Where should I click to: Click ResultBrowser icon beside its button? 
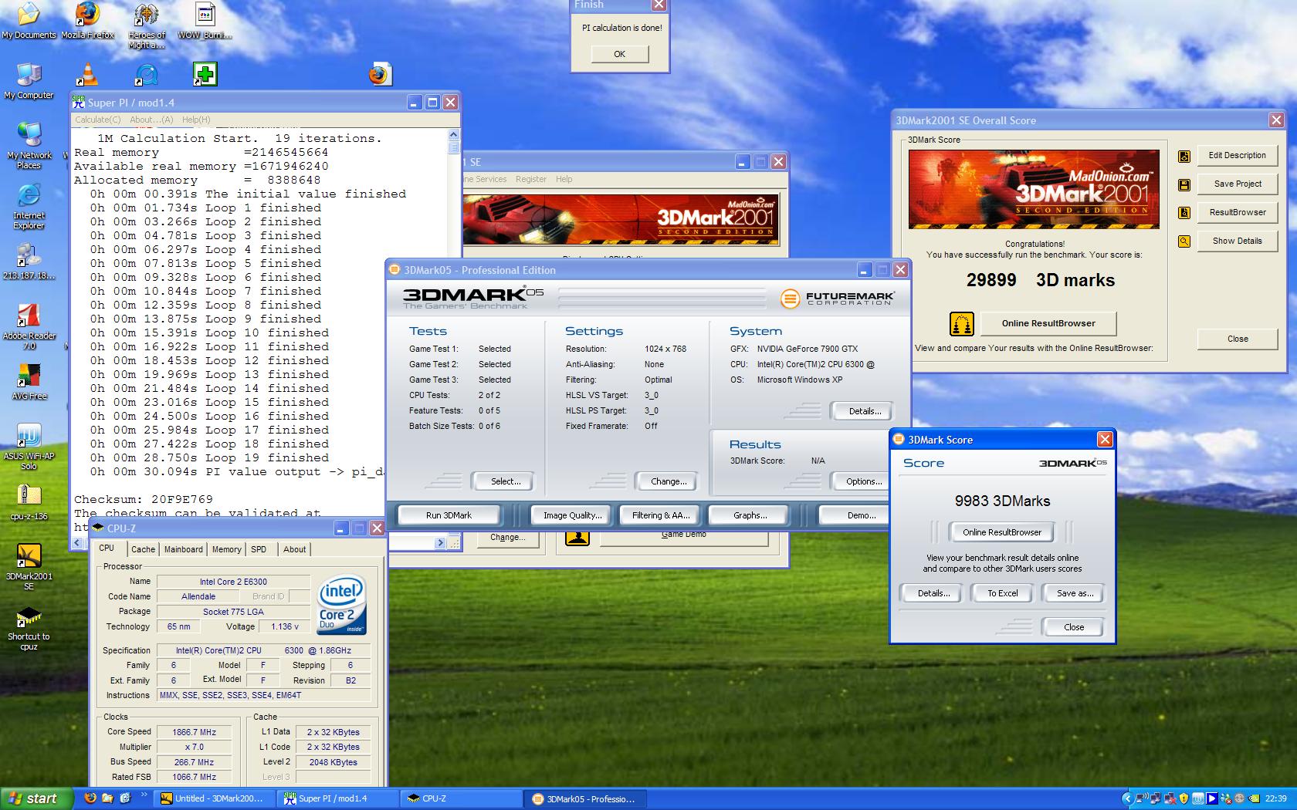tap(1184, 213)
